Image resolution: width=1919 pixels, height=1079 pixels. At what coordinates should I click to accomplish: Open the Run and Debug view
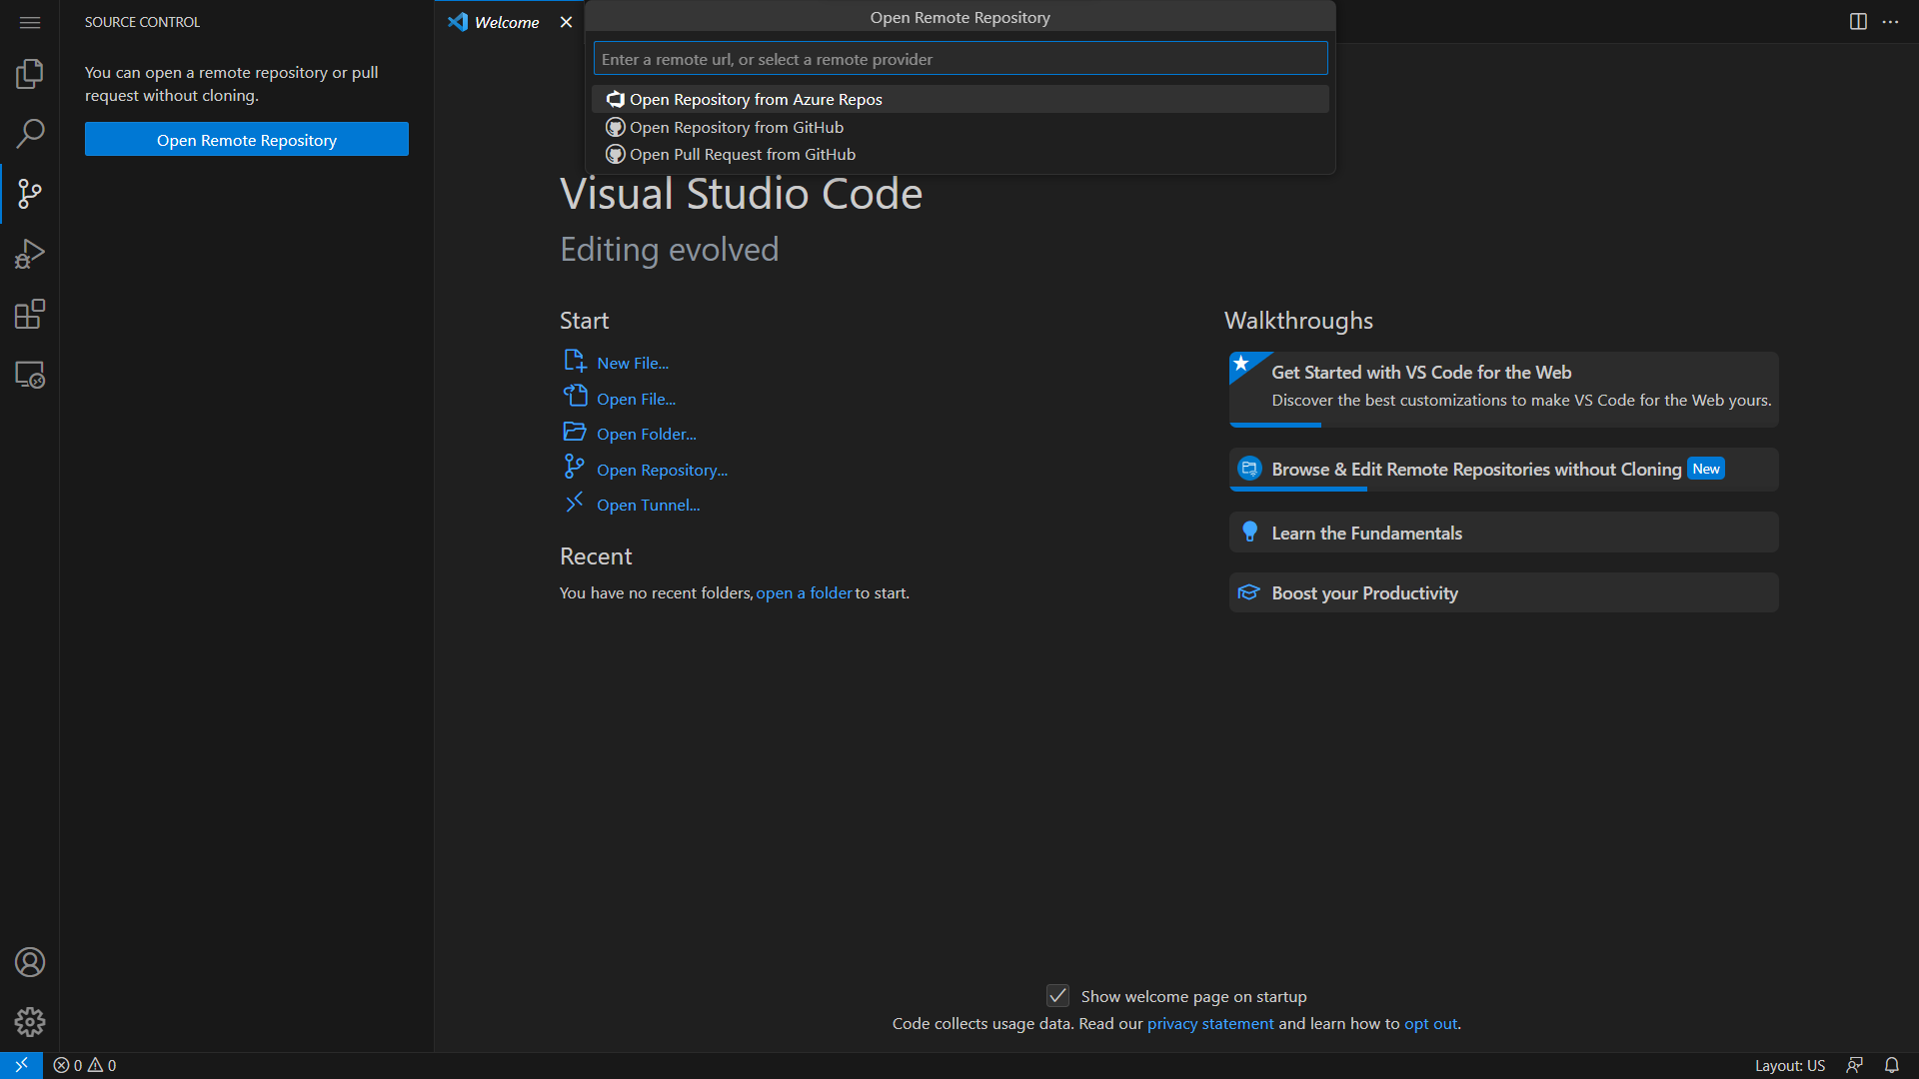click(x=30, y=253)
